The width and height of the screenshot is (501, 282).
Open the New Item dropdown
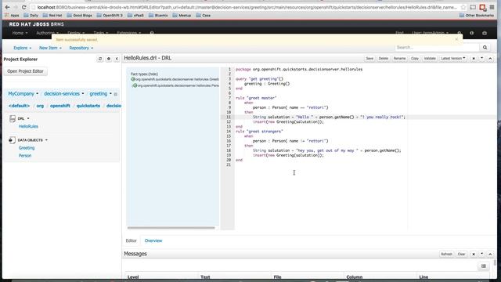pyautogui.click(x=50, y=48)
